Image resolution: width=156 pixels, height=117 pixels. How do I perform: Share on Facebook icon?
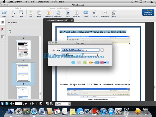3,104
